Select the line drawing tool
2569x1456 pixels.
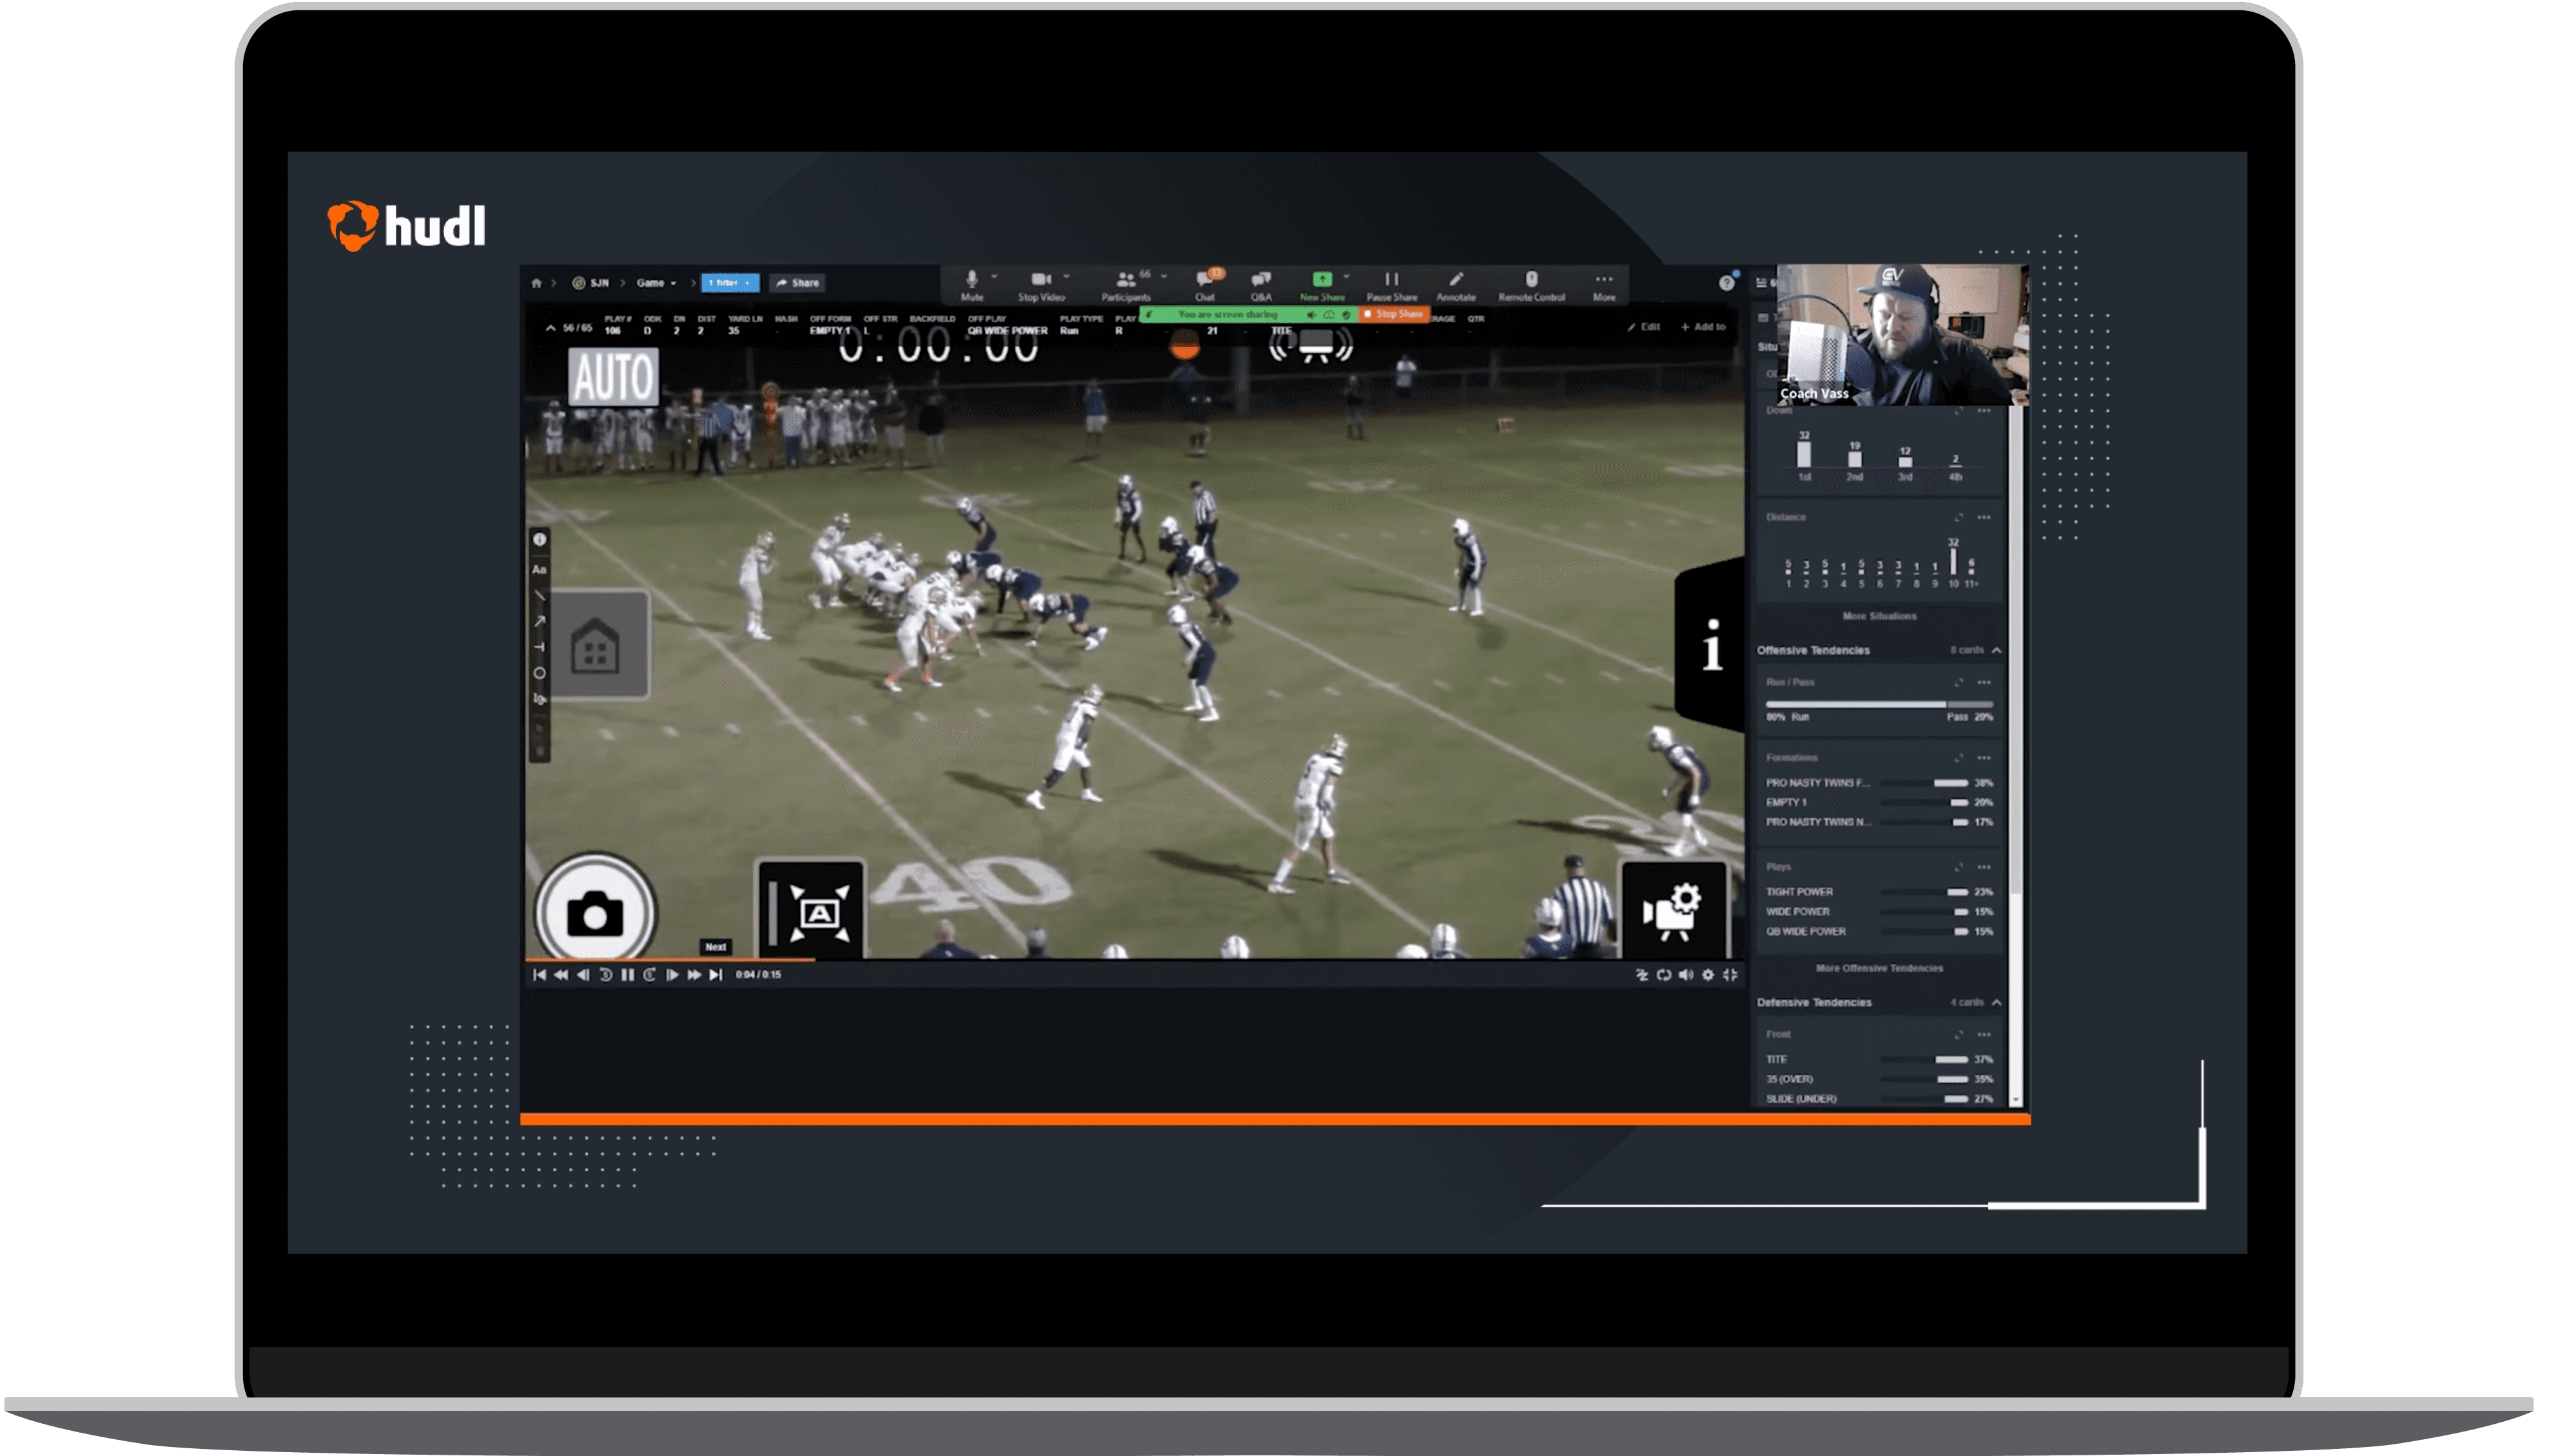[x=539, y=596]
